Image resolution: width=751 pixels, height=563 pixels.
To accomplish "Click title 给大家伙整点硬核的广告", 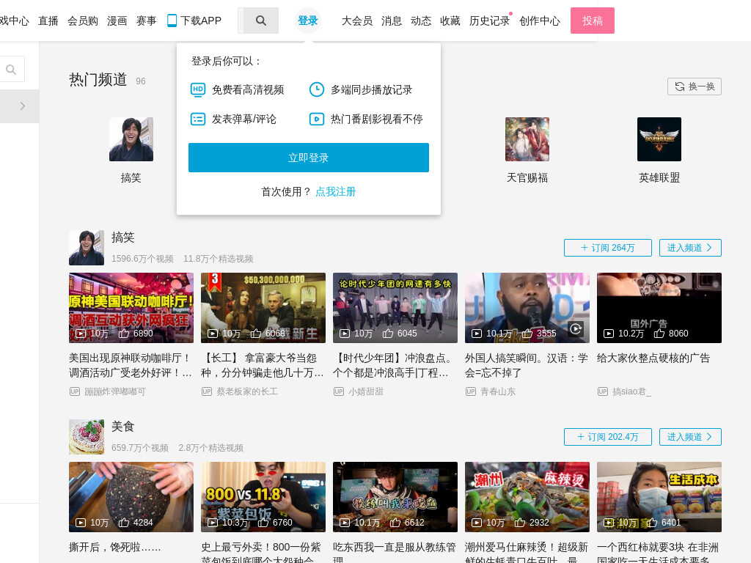I will point(653,358).
